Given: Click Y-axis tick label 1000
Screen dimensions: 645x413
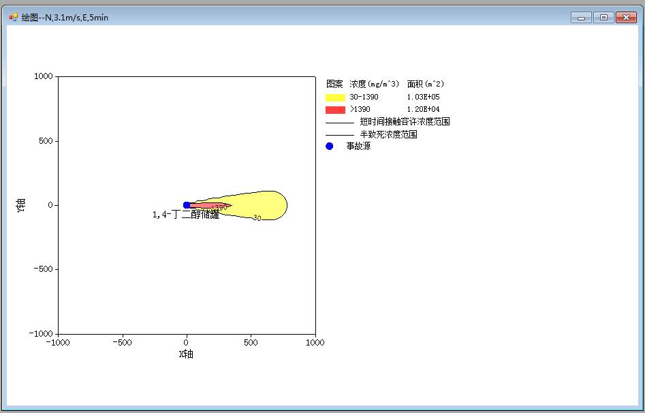Looking at the screenshot, I should tap(44, 76).
